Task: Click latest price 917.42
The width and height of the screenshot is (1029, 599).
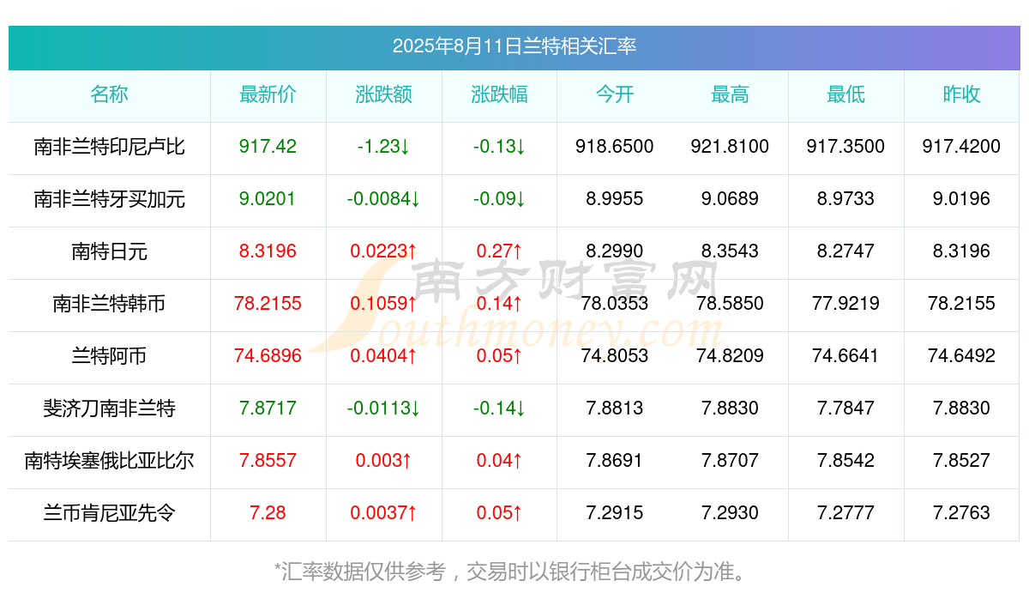Action: (268, 147)
